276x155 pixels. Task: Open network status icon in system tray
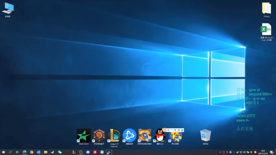pos(241,152)
